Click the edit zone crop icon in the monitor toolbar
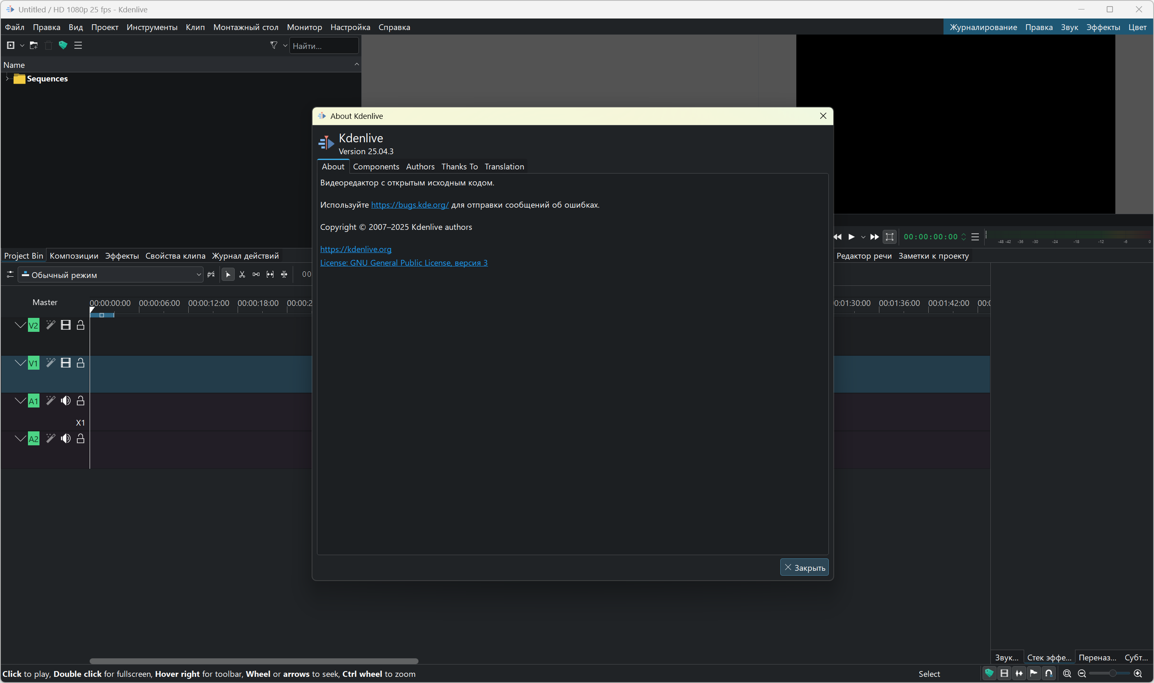Viewport: 1154px width, 683px height. coord(889,236)
